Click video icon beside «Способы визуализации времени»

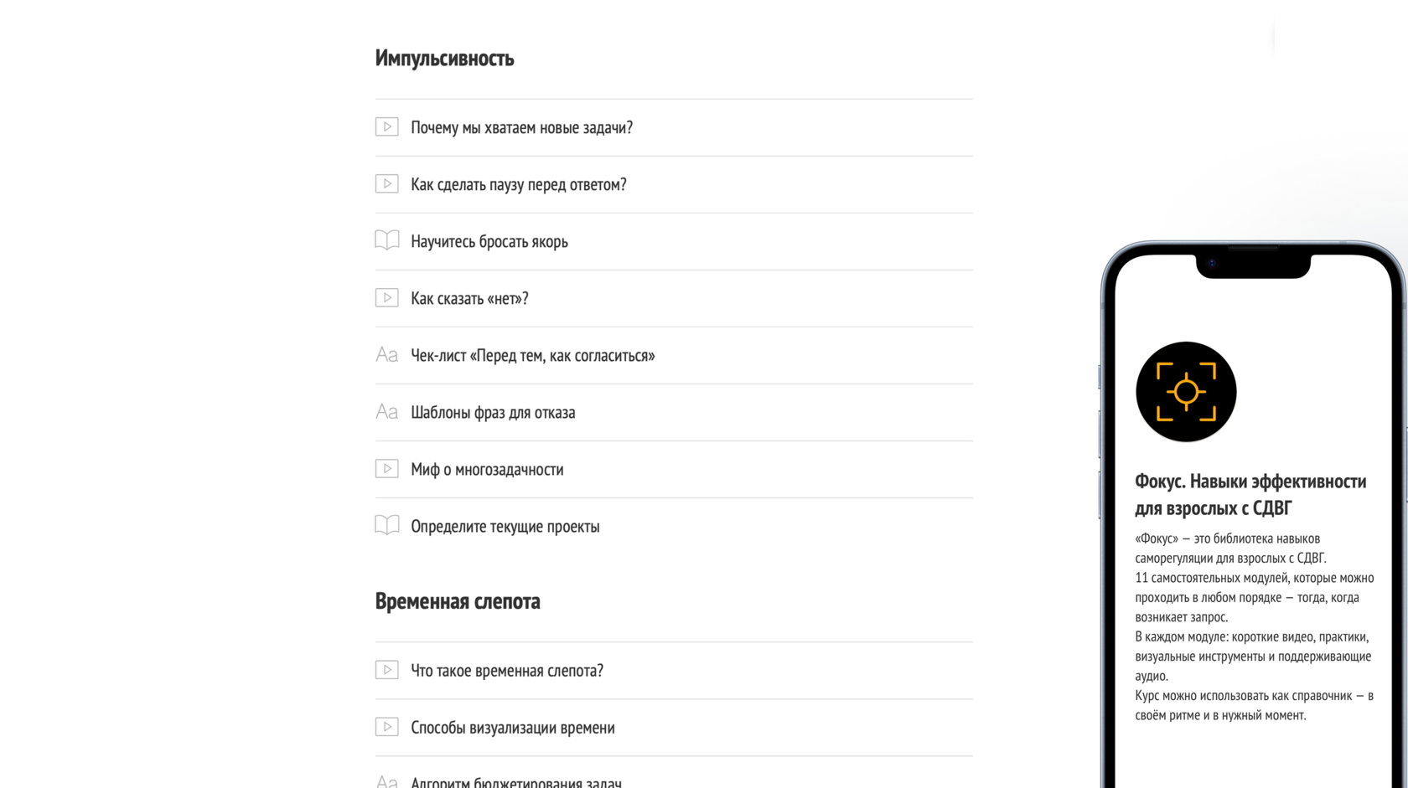coord(386,727)
